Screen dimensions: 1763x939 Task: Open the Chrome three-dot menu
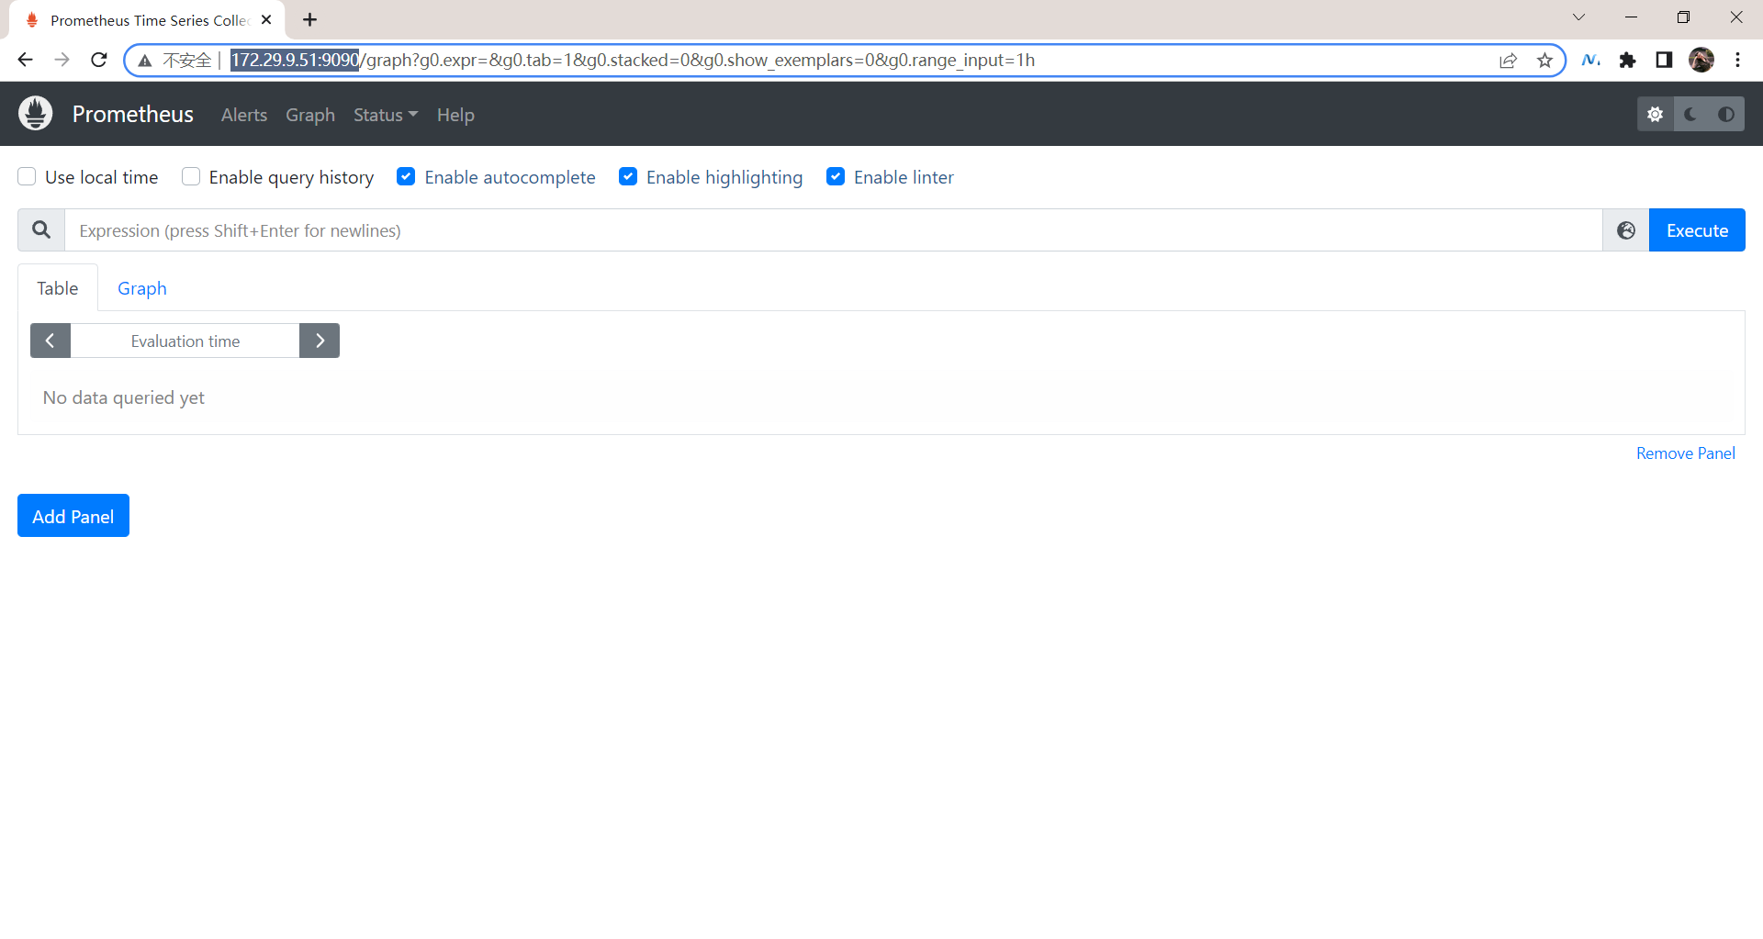click(x=1738, y=60)
